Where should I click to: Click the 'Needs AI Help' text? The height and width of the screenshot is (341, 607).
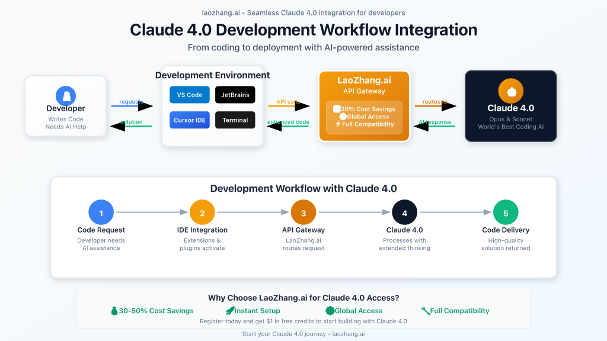66,127
